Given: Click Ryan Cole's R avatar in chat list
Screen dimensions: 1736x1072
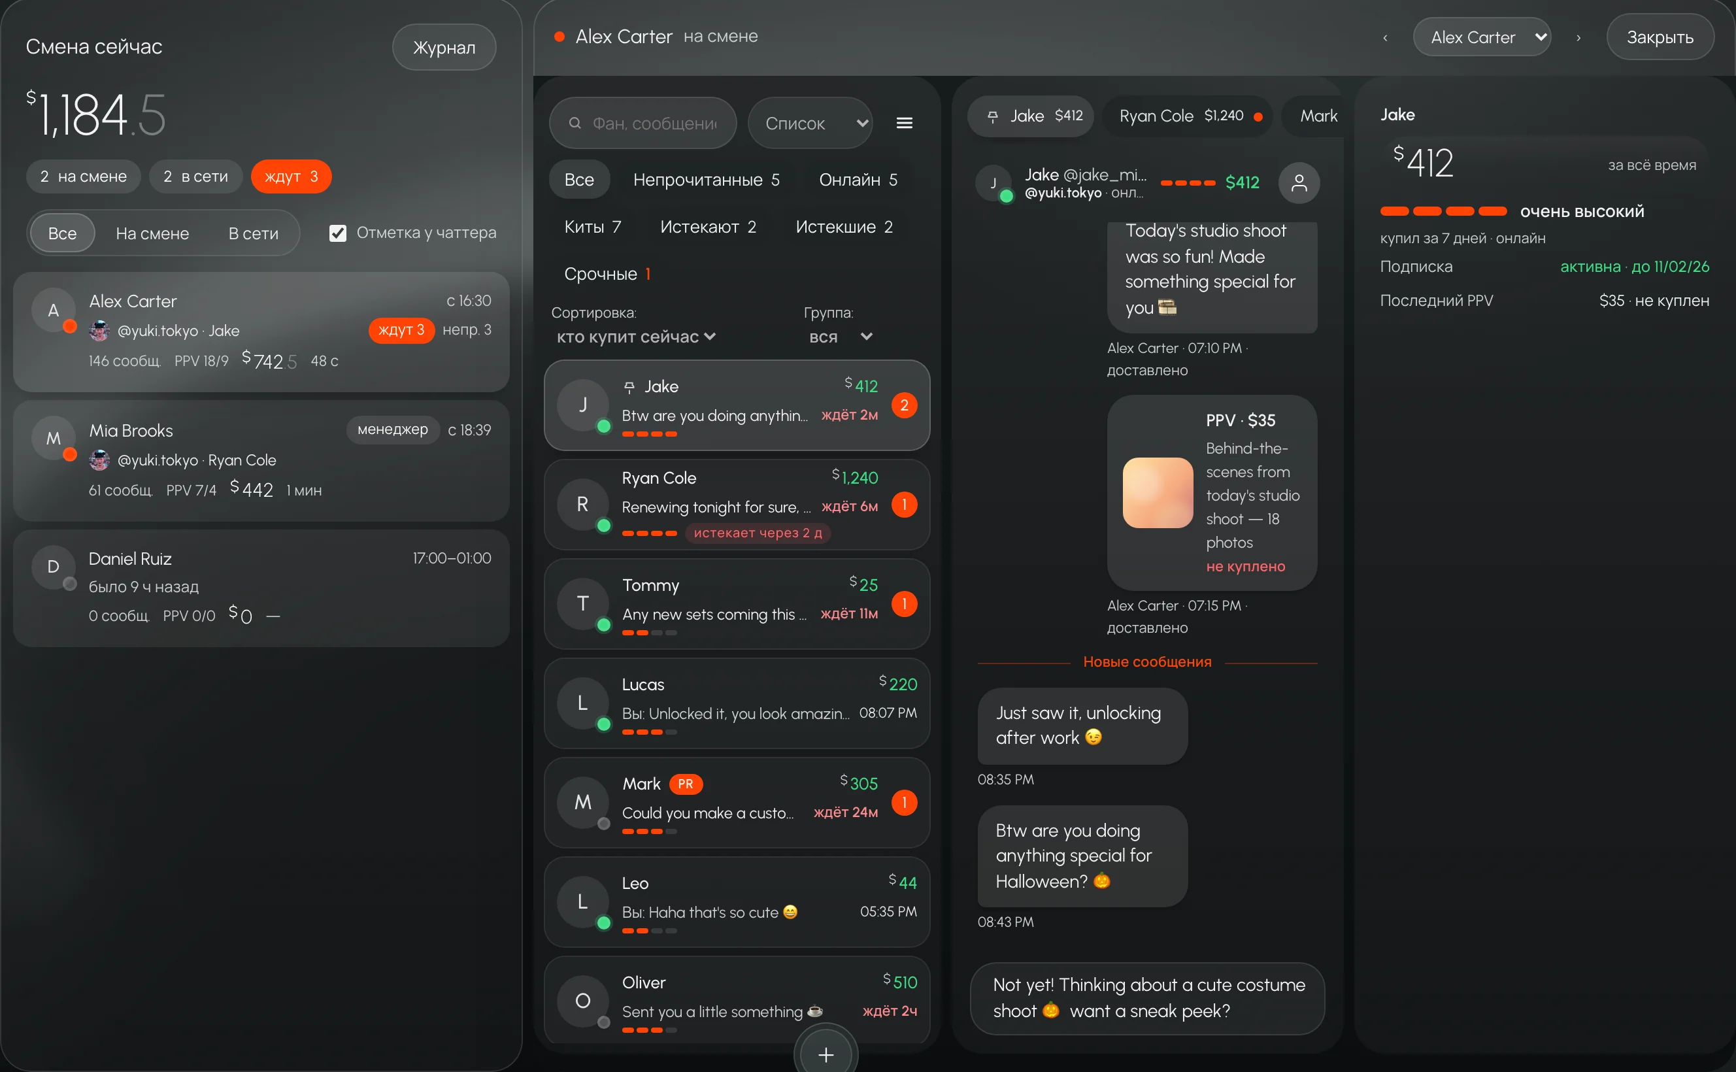Looking at the screenshot, I should pyautogui.click(x=582, y=504).
